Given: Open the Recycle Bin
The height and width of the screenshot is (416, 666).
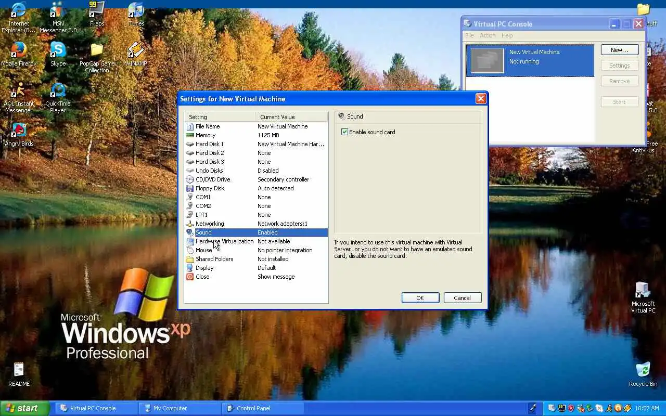Looking at the screenshot, I should [643, 374].
